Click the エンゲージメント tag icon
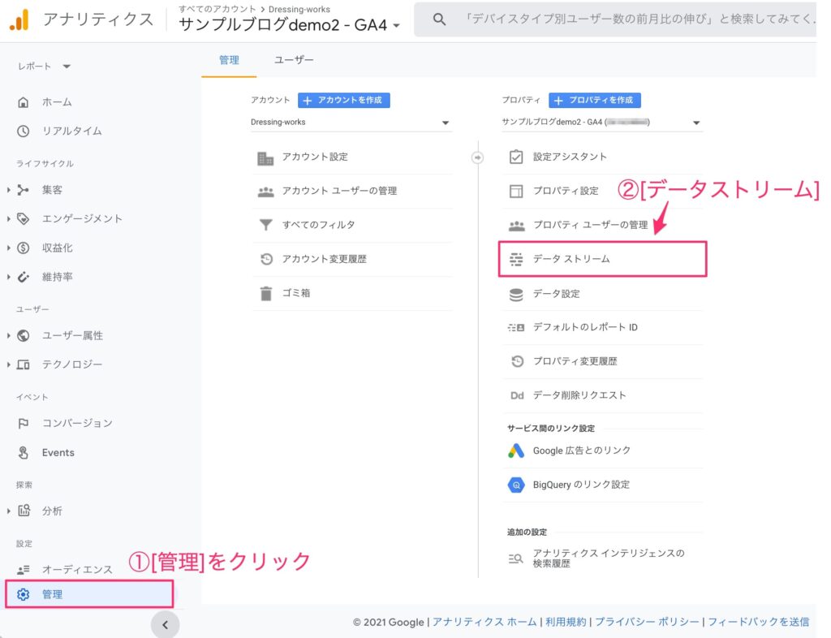Screen dimensions: 831x638 tap(24, 218)
